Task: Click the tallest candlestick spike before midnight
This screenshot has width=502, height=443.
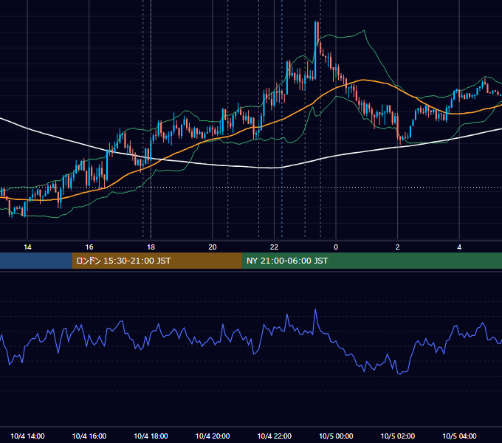Action: pyautogui.click(x=315, y=50)
